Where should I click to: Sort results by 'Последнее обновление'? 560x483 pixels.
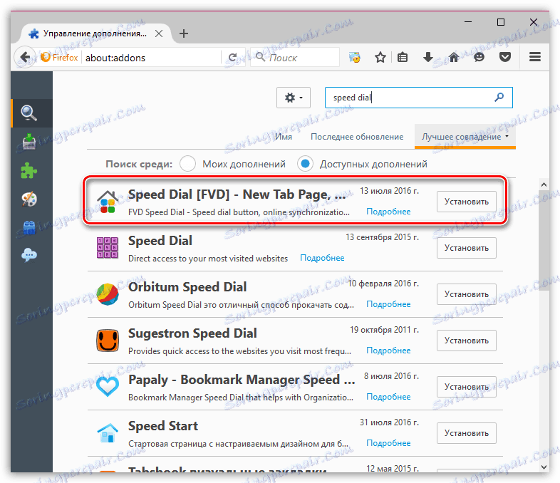[357, 137]
